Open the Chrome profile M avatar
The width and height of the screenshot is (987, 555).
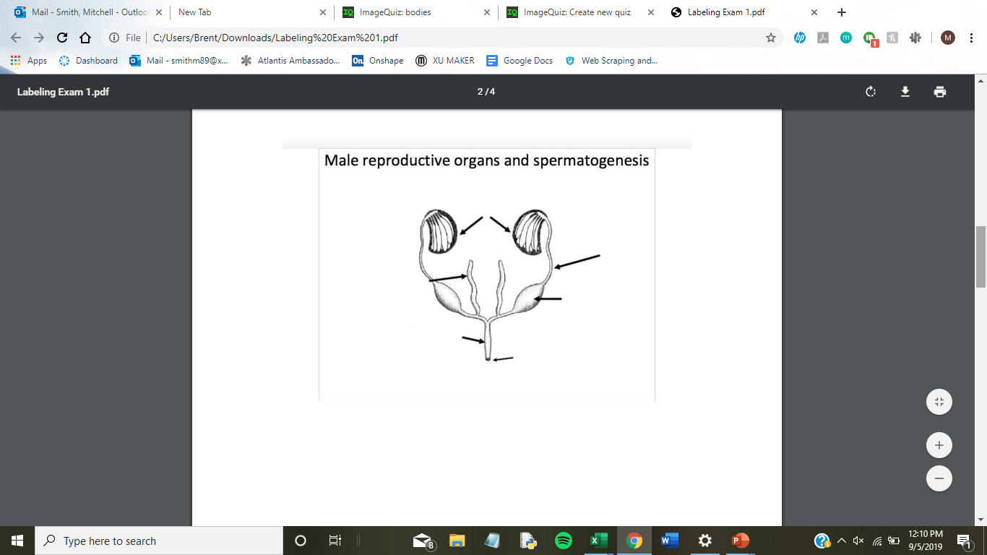tap(948, 38)
